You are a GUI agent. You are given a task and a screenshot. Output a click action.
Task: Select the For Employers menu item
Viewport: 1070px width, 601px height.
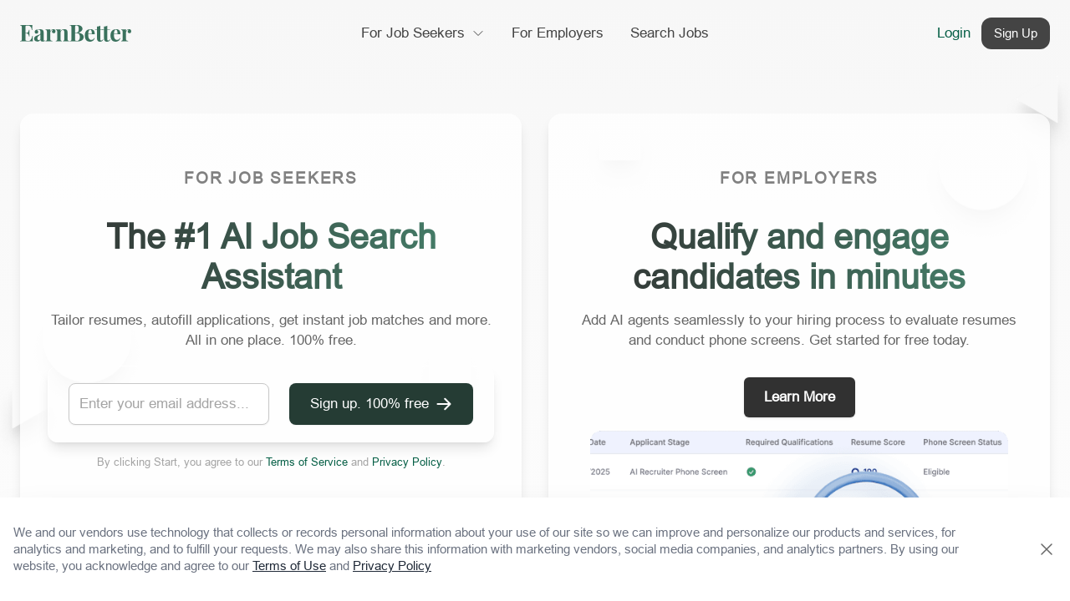click(x=557, y=33)
